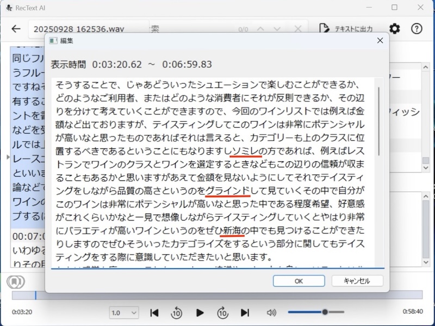Cancel editing with キャンセル button
Image resolution: width=435 pixels, height=326 pixels.
click(357, 281)
